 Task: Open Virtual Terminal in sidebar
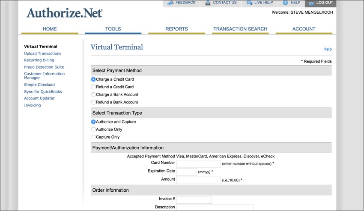41,46
